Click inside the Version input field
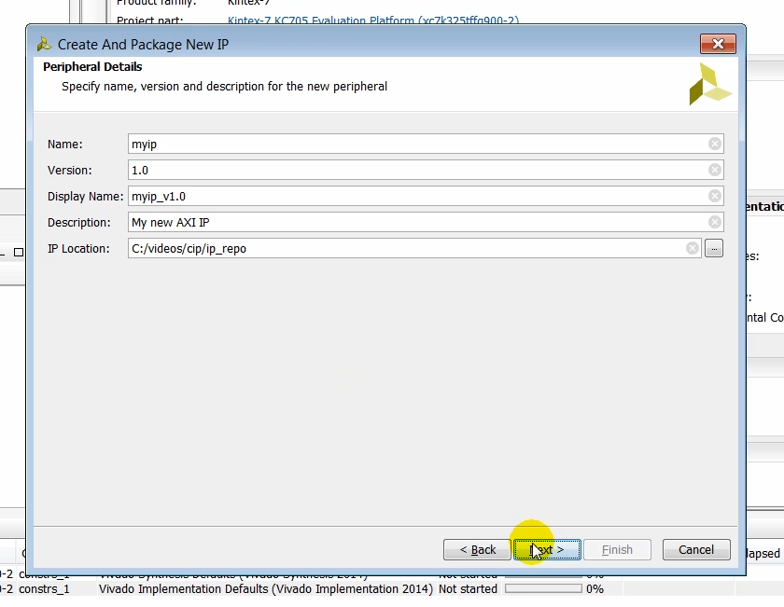This screenshot has width=784, height=607. (x=373, y=170)
